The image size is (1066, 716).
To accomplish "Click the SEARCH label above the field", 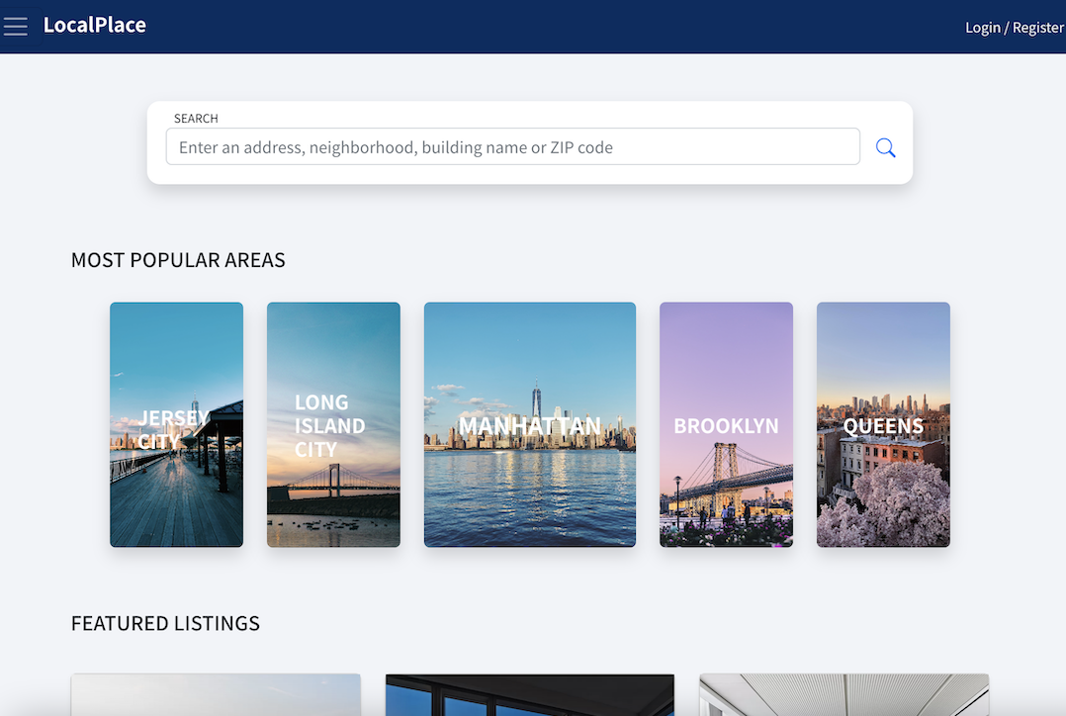I will 196,119.
